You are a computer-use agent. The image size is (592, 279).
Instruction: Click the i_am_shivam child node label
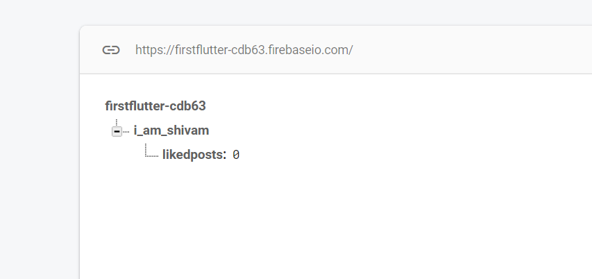pos(171,130)
